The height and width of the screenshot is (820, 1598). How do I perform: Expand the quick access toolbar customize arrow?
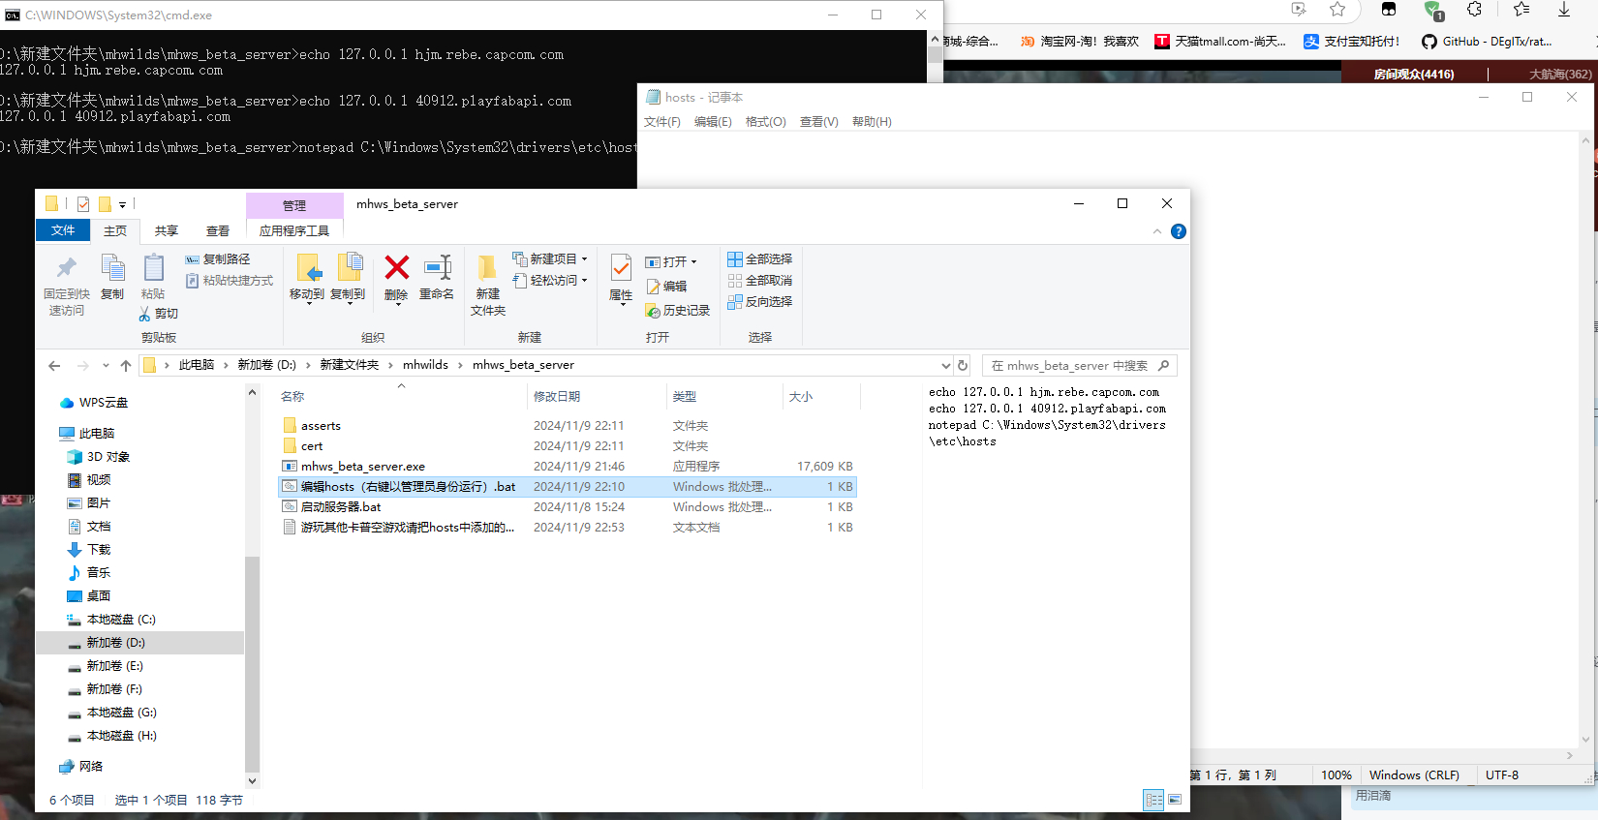tap(122, 205)
